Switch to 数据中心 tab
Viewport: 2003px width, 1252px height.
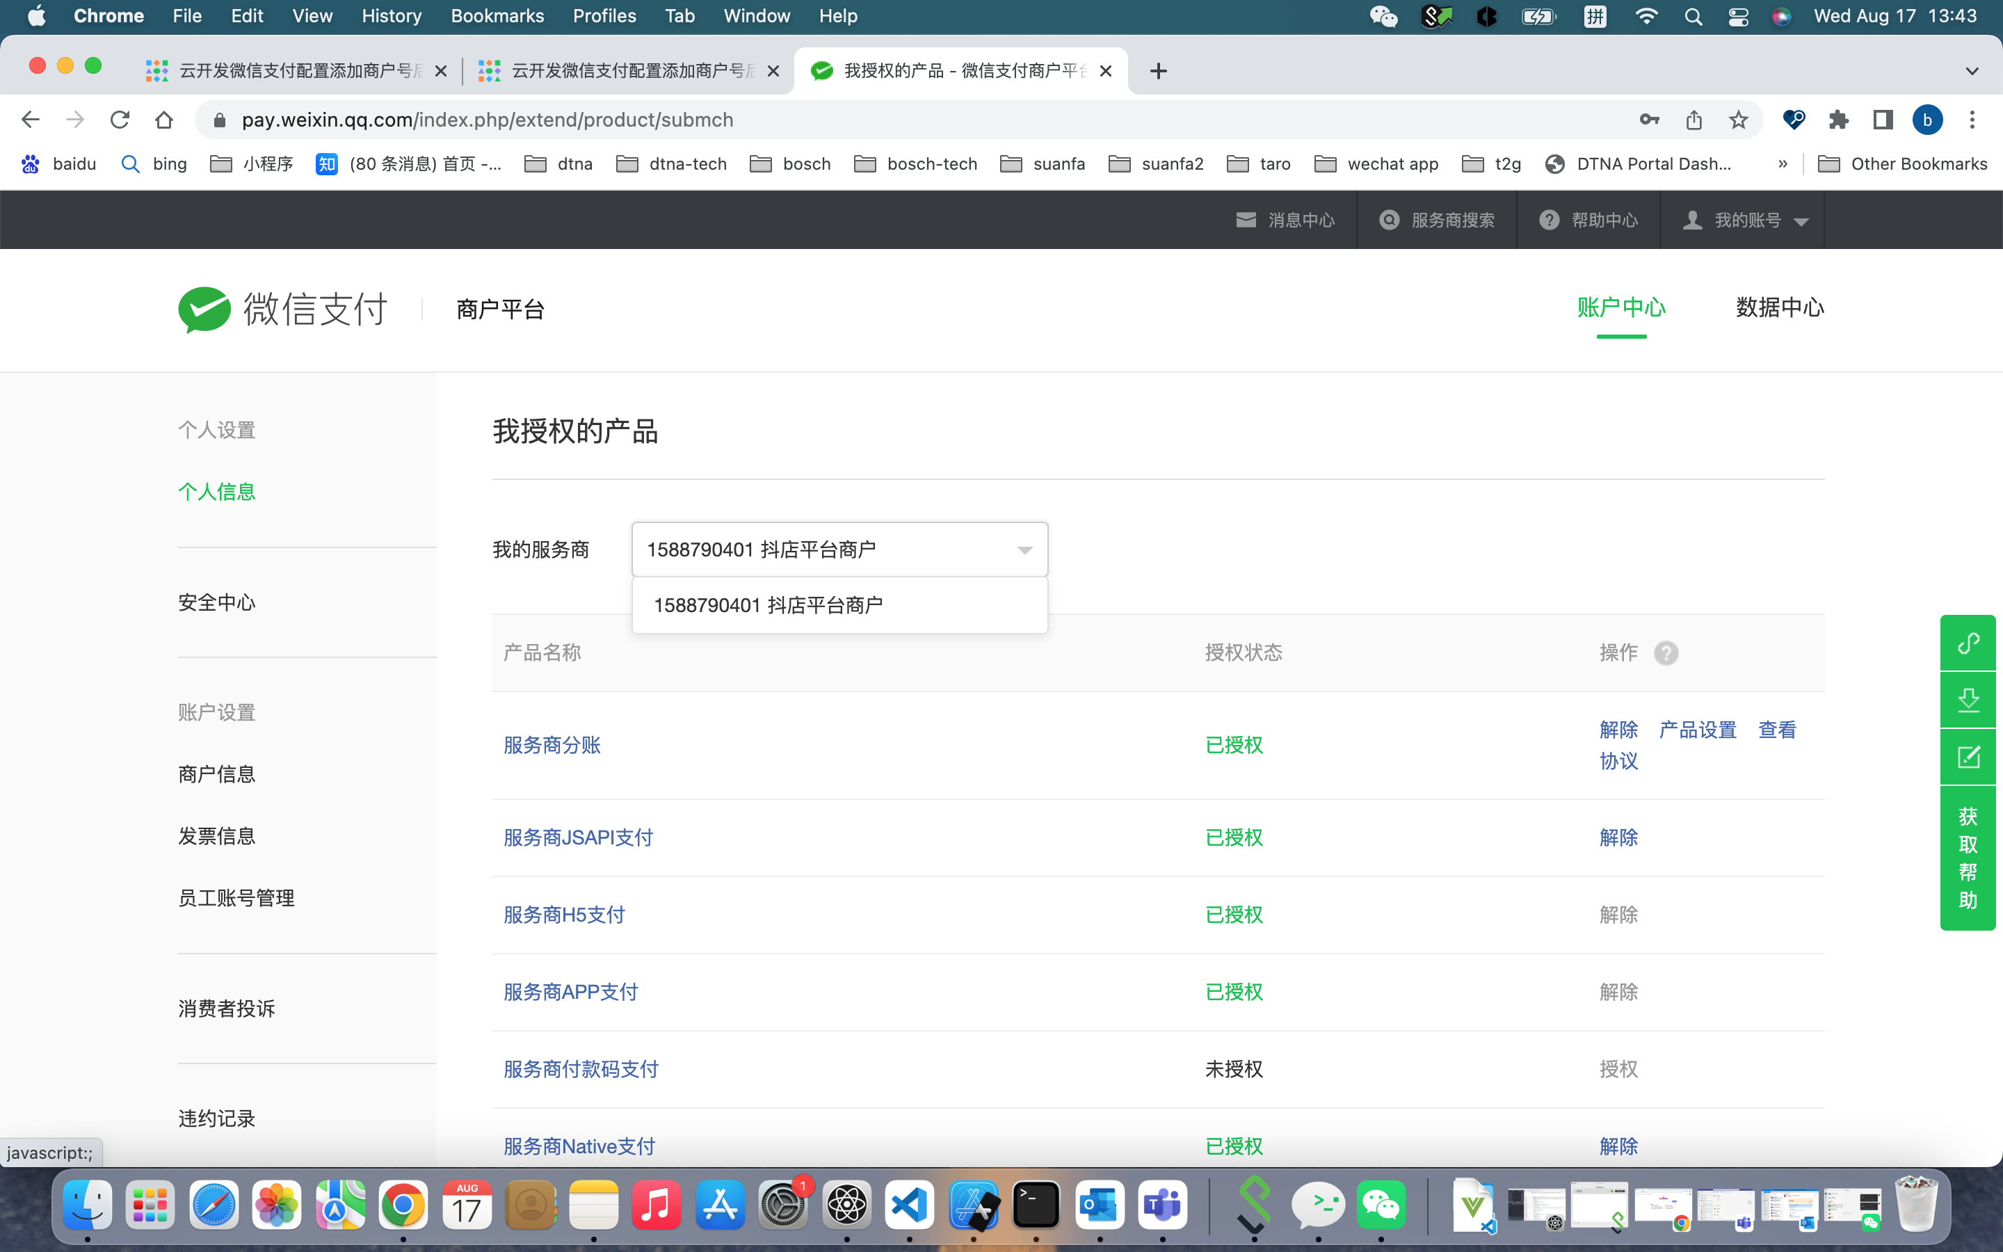pos(1780,308)
